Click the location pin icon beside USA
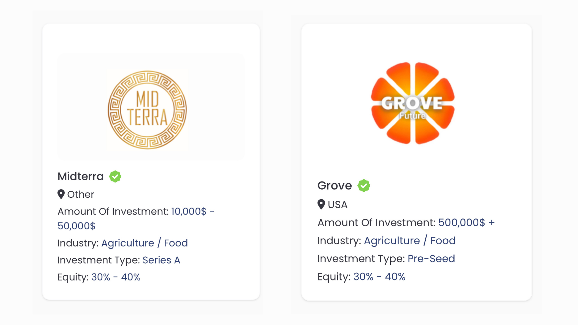Viewport: 578px width, 325px height. point(321,205)
